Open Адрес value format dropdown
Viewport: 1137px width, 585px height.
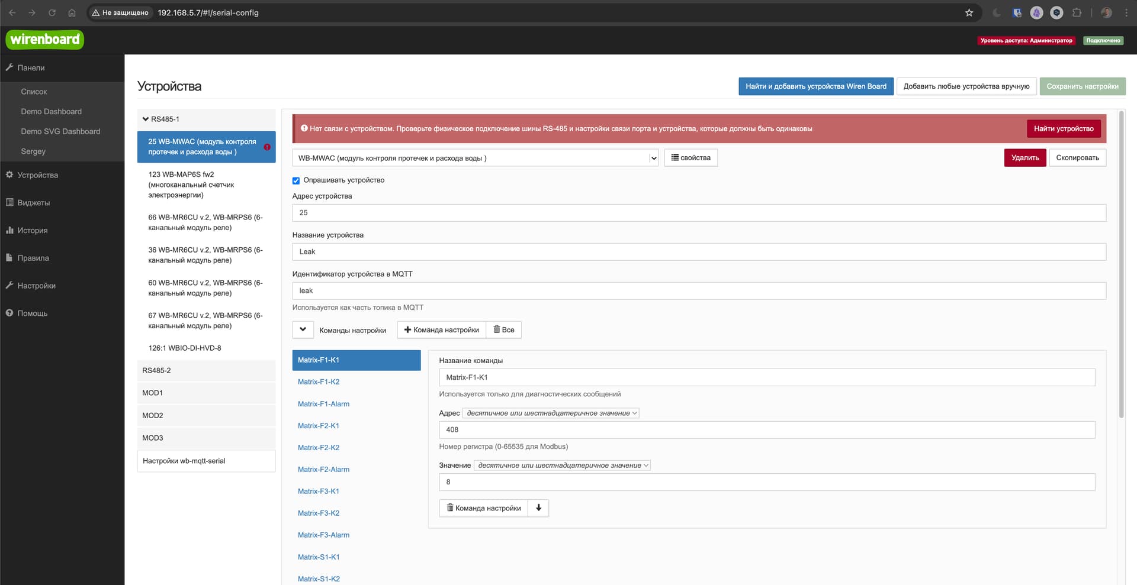[x=551, y=413]
